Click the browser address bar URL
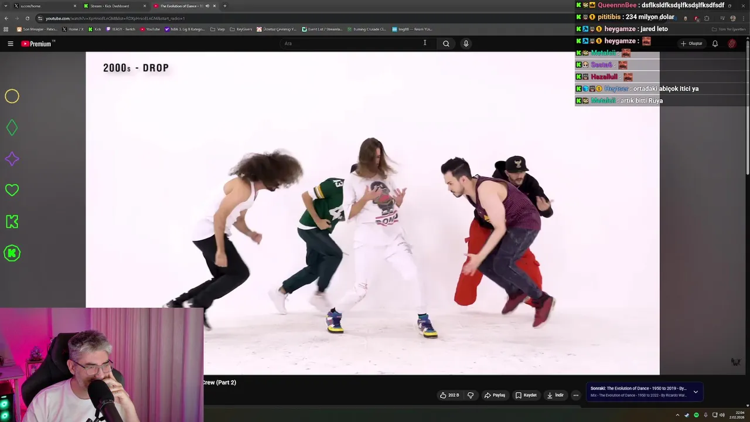This screenshot has width=750, height=422. pos(115,18)
